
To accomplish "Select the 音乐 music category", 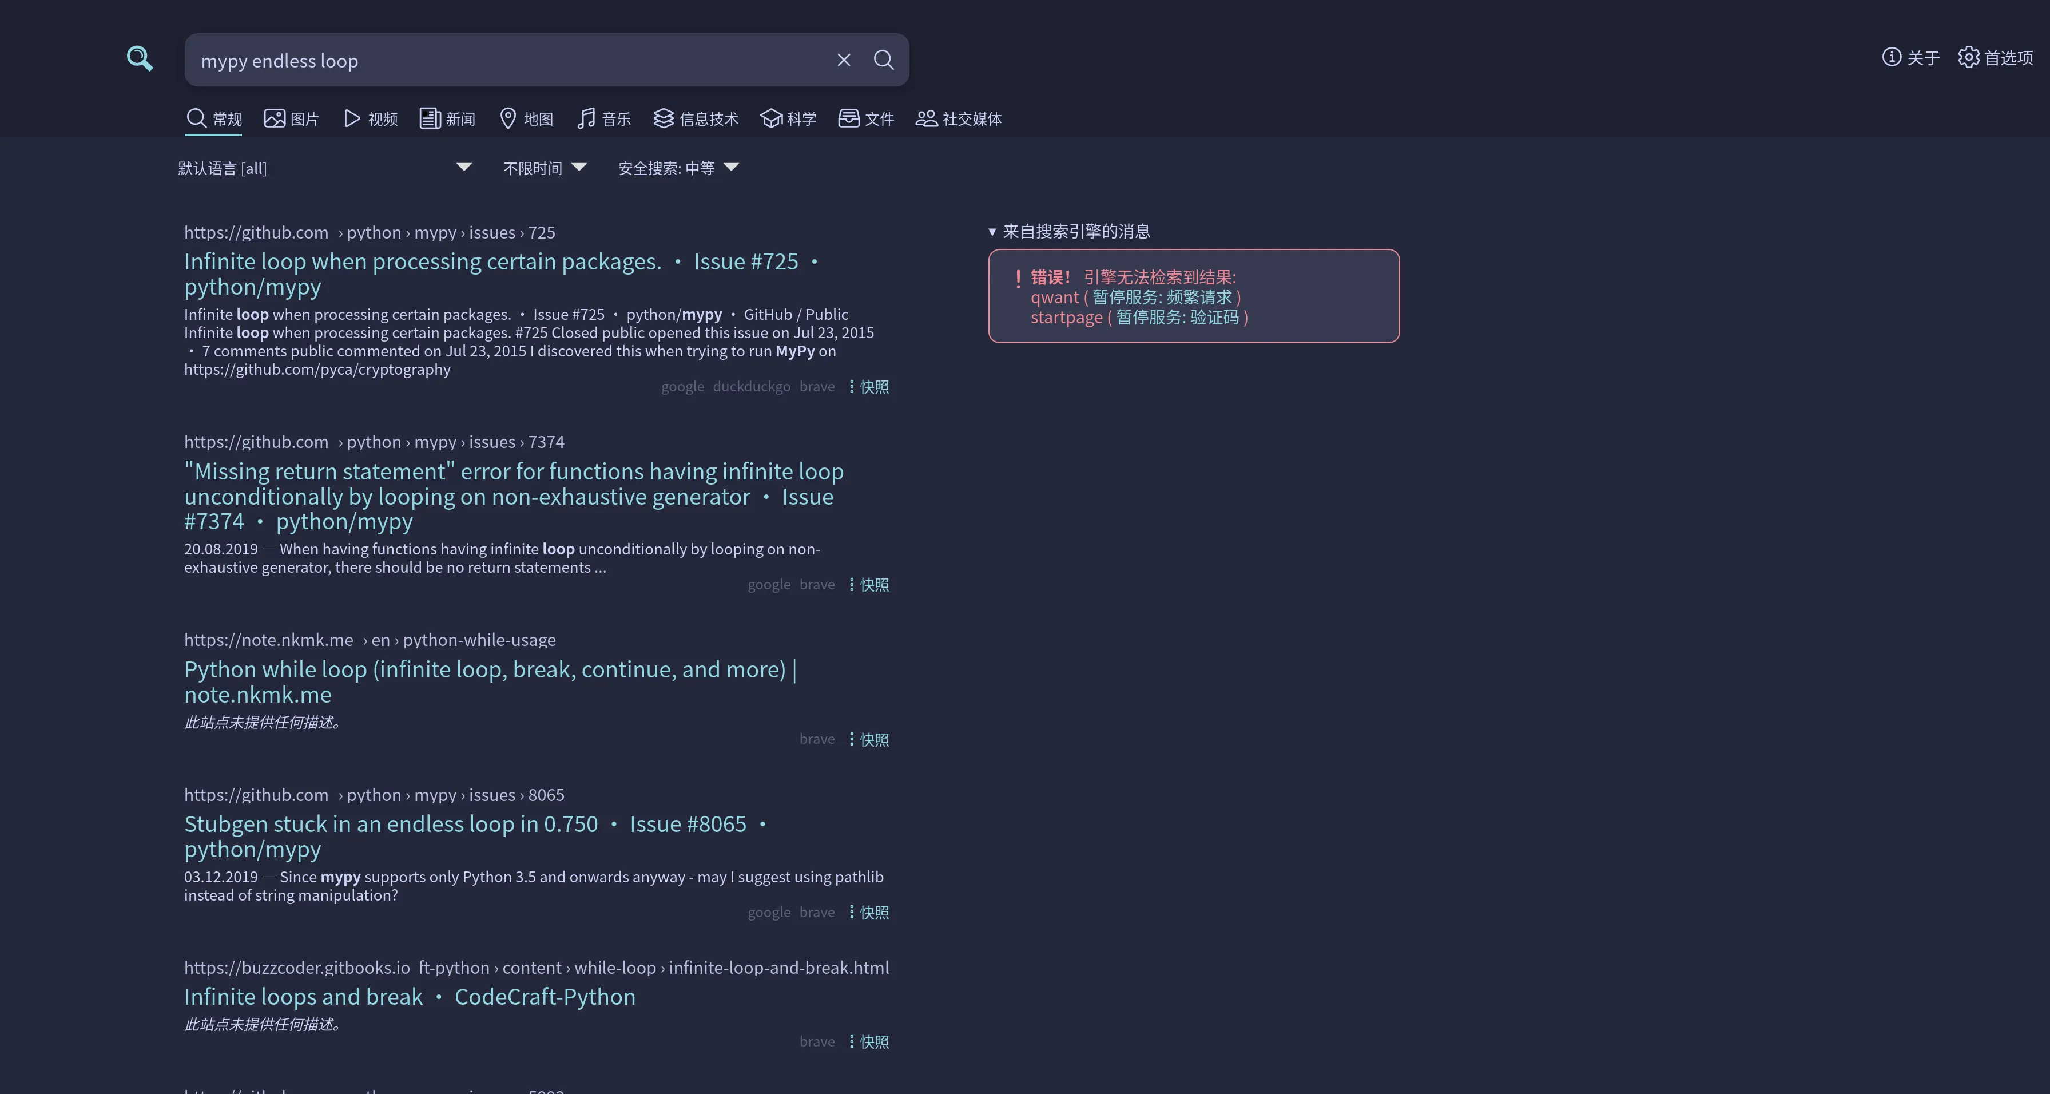I will pos(604,118).
